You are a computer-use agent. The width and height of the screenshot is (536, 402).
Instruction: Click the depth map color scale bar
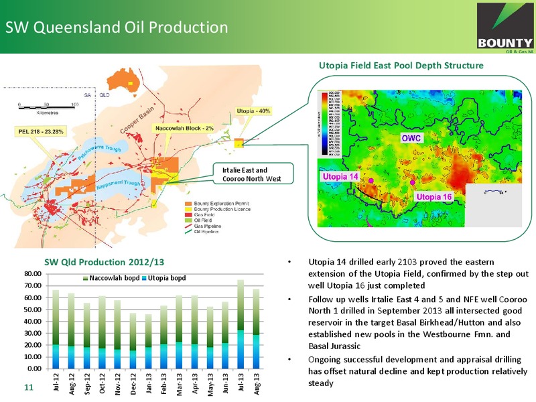pos(324,123)
